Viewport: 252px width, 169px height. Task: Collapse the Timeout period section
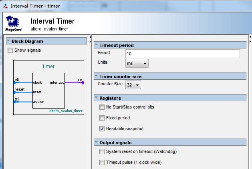[x=96, y=45]
